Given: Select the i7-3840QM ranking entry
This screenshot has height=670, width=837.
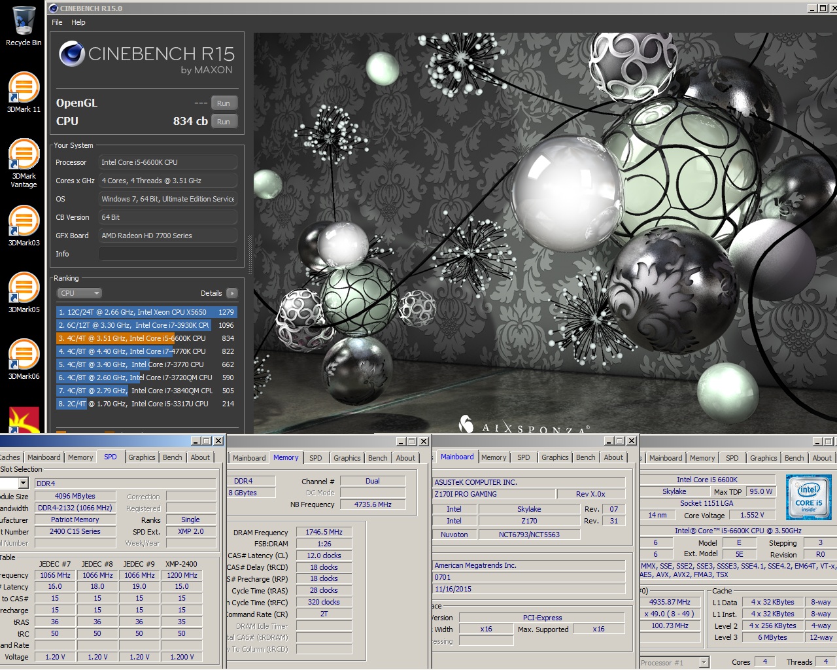Looking at the screenshot, I should click(146, 391).
